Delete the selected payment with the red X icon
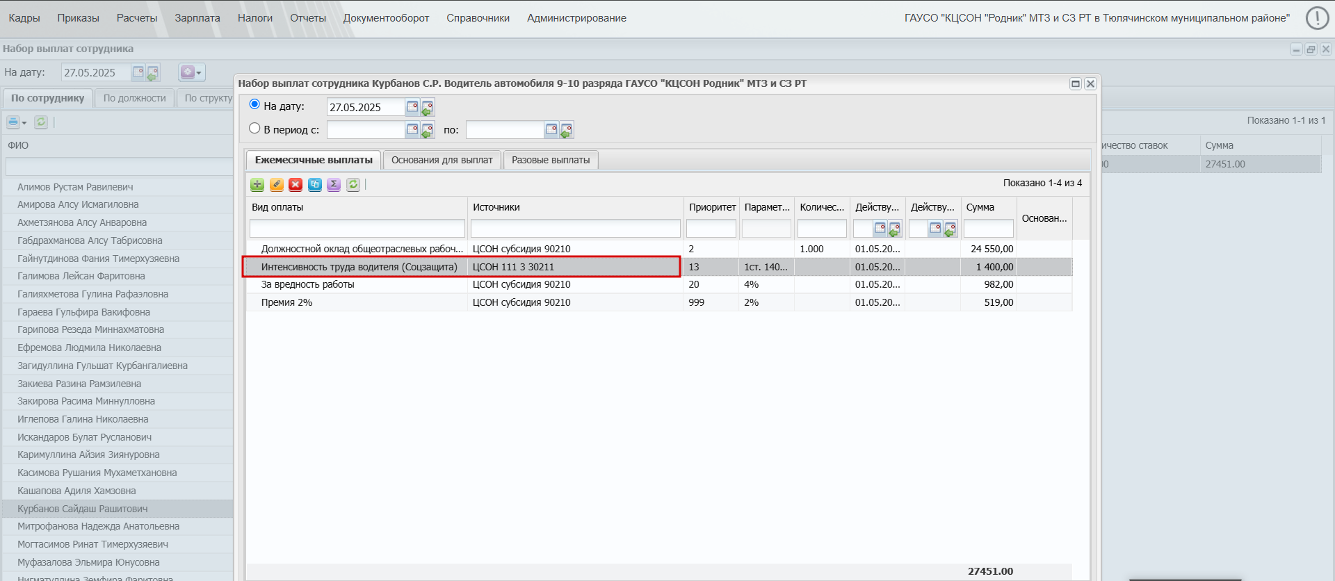 (x=296, y=184)
